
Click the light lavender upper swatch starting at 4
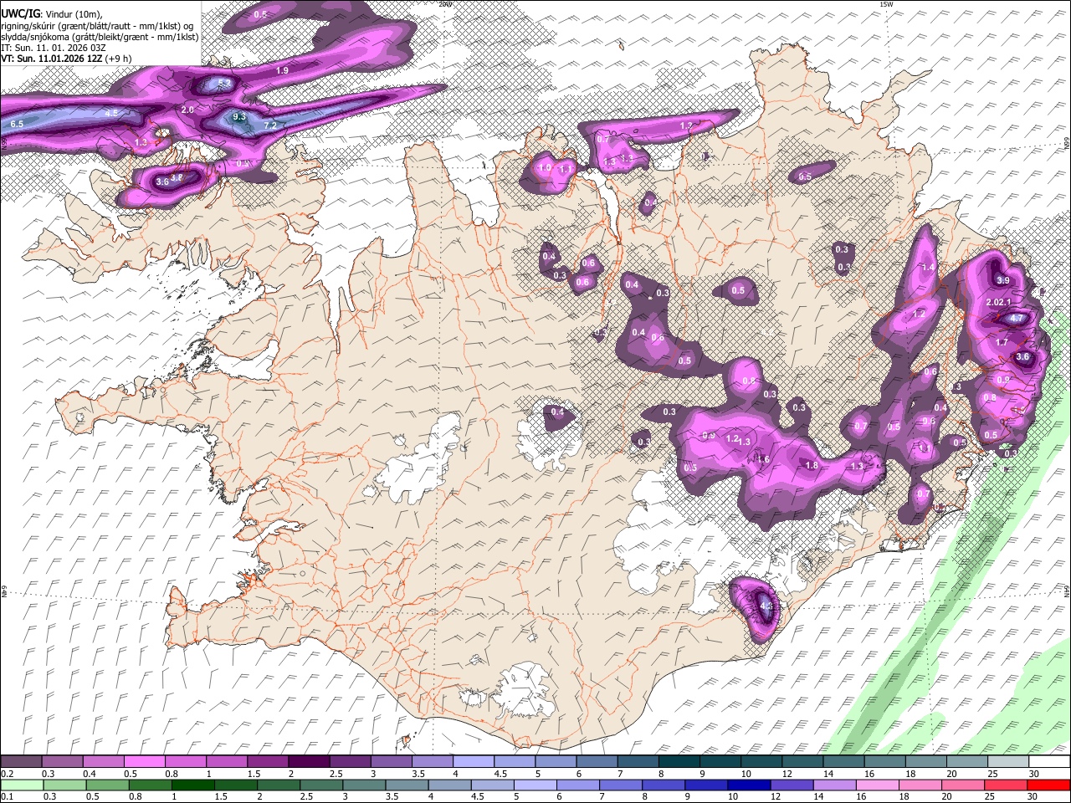click(472, 761)
